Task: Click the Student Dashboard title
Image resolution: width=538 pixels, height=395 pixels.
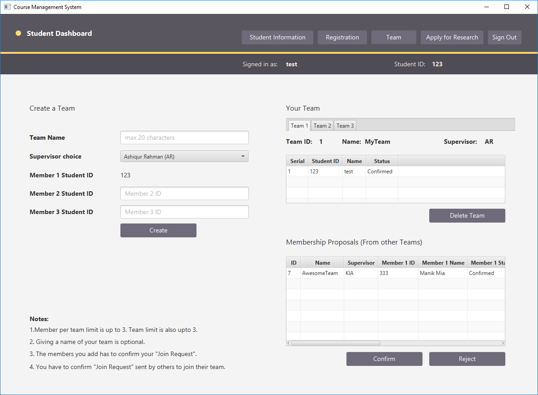Action: 59,33
